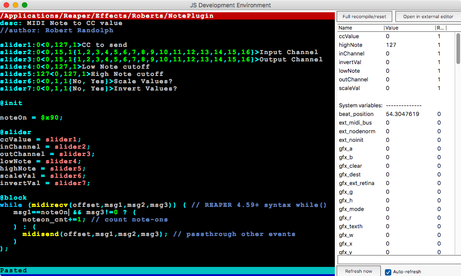Sort variables by the Value column header
This screenshot has width=461, height=276.
pyautogui.click(x=389, y=27)
